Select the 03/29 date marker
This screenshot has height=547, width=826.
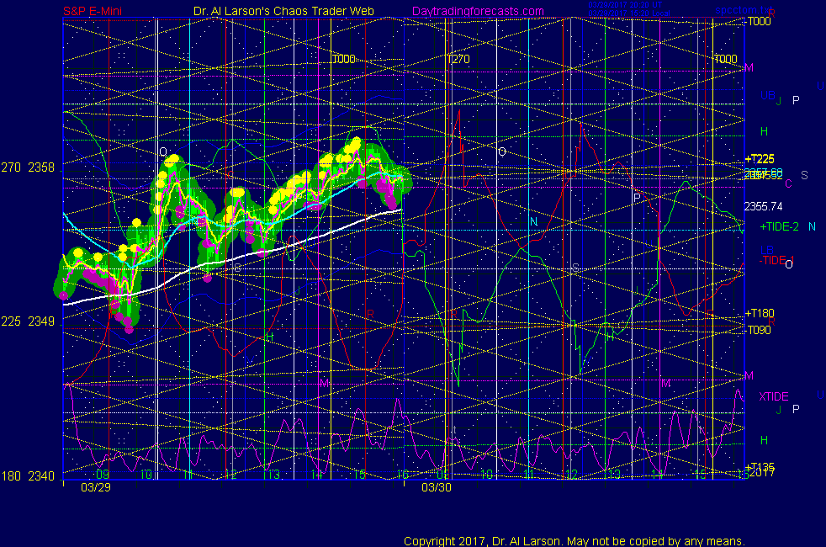point(95,487)
